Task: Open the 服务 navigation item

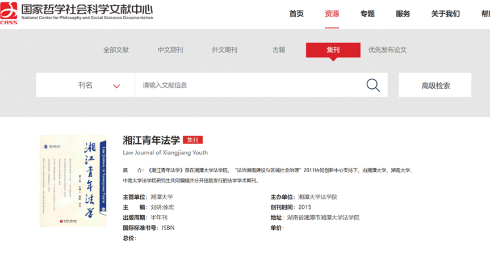Action: click(403, 14)
